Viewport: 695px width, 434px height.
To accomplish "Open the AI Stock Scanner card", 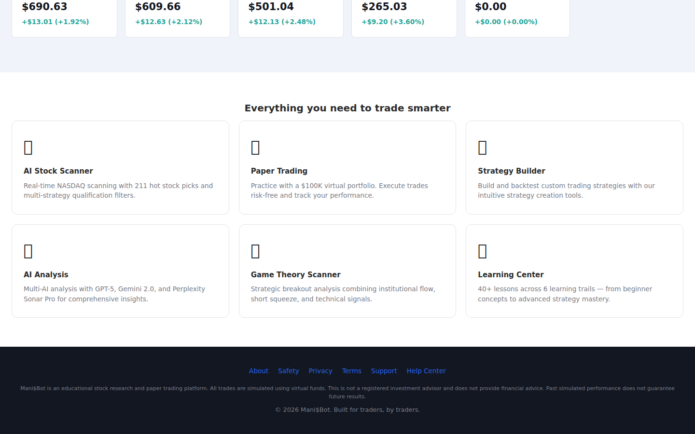I will coord(120,167).
